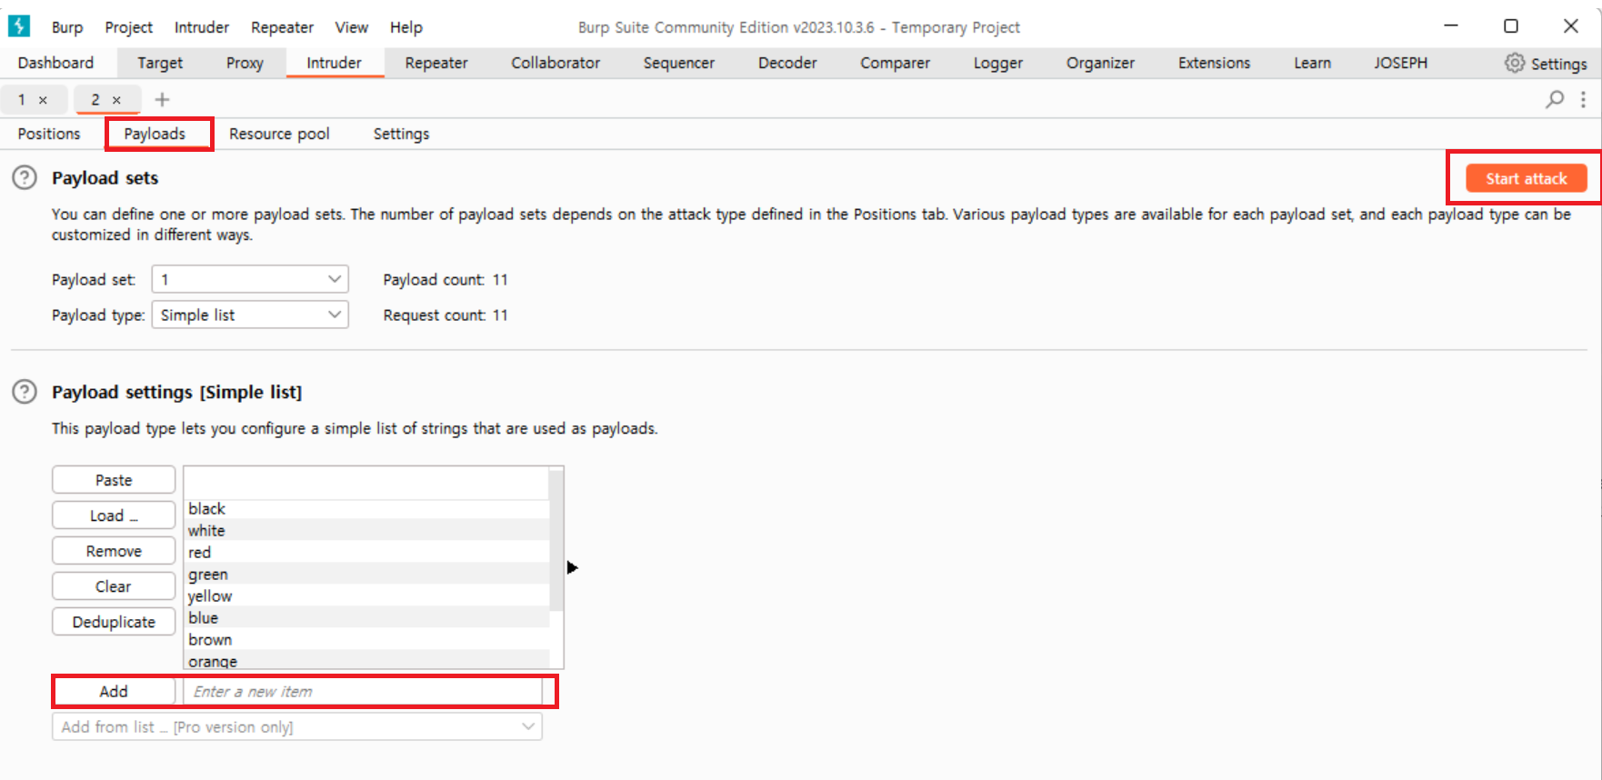Select the Intruder main tab
This screenshot has height=780, width=1602.
click(334, 63)
